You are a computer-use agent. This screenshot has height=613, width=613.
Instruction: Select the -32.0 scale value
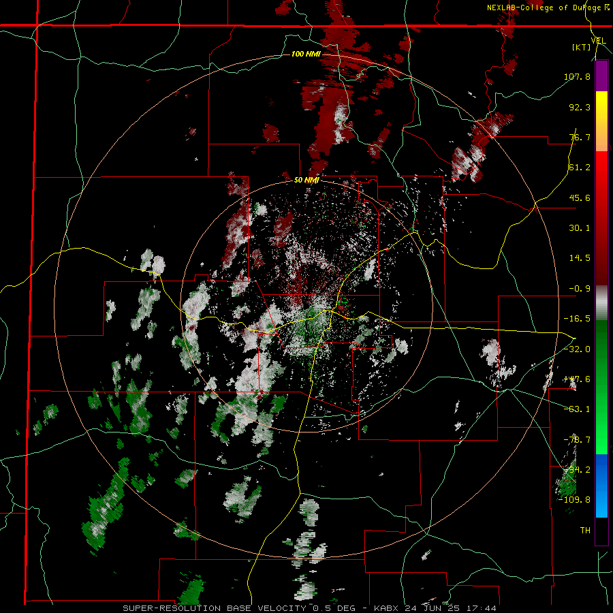pos(577,349)
